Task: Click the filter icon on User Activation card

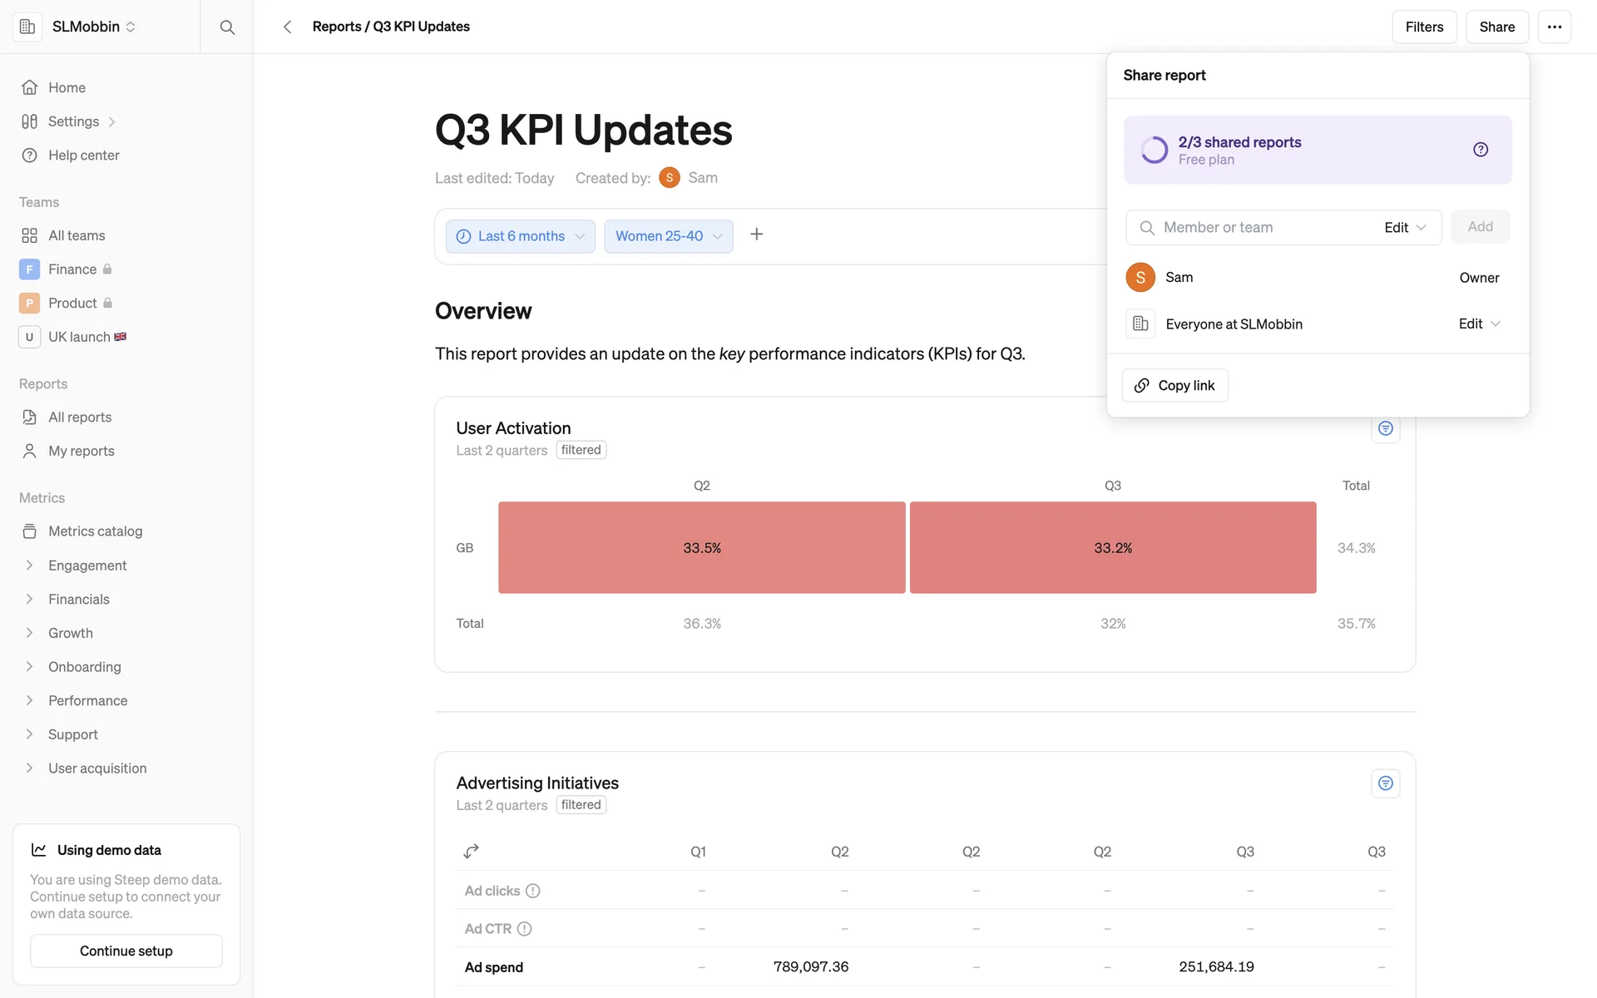Action: click(1385, 428)
